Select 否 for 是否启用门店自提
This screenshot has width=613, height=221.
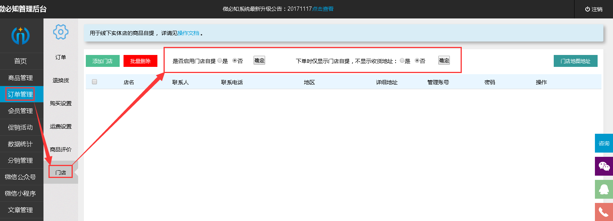235,61
